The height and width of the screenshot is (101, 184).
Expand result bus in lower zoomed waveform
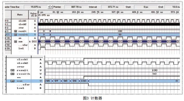click(x=12, y=70)
